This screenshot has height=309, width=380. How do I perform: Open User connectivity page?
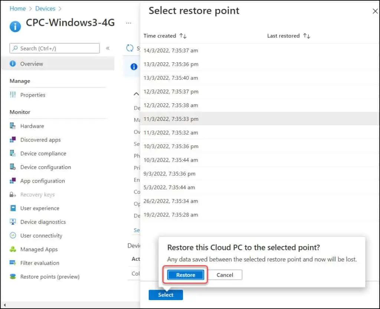point(41,236)
